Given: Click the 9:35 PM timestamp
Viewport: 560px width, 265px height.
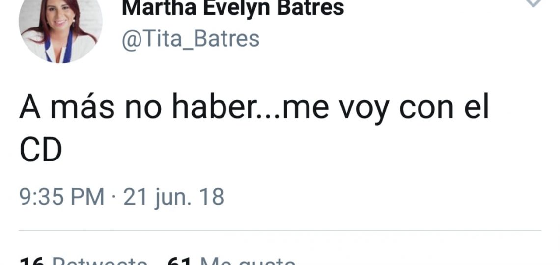Looking at the screenshot, I should 62,197.
